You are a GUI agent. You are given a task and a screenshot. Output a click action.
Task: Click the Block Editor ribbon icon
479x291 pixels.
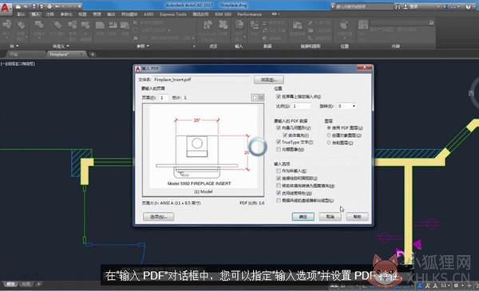[x=85, y=25]
